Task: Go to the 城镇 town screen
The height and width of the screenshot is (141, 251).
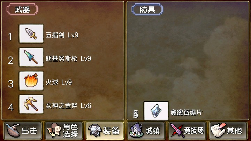Action: click(x=146, y=131)
